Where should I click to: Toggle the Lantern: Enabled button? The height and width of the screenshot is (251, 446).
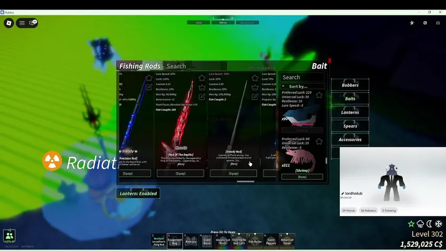138,193
